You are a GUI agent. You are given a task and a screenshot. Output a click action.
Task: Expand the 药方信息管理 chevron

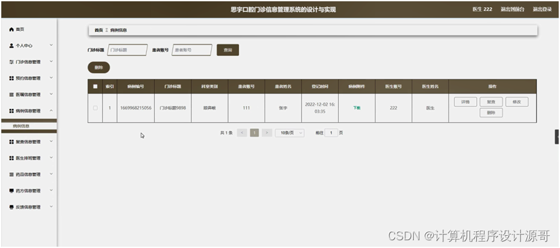coord(51,191)
